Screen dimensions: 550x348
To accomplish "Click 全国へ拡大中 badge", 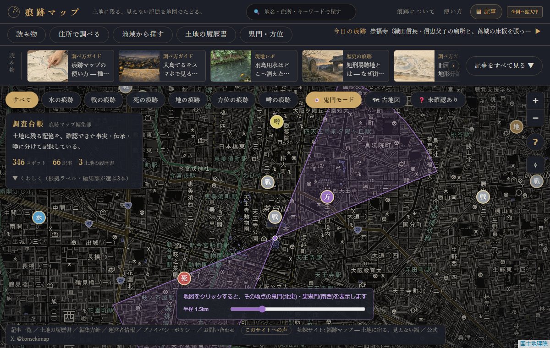I will 524,12.
